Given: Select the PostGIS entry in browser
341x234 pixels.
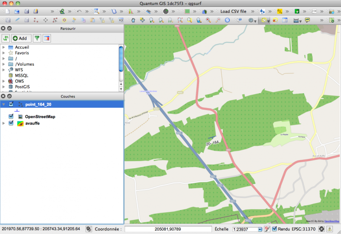Looking at the screenshot, I should pos(22,87).
